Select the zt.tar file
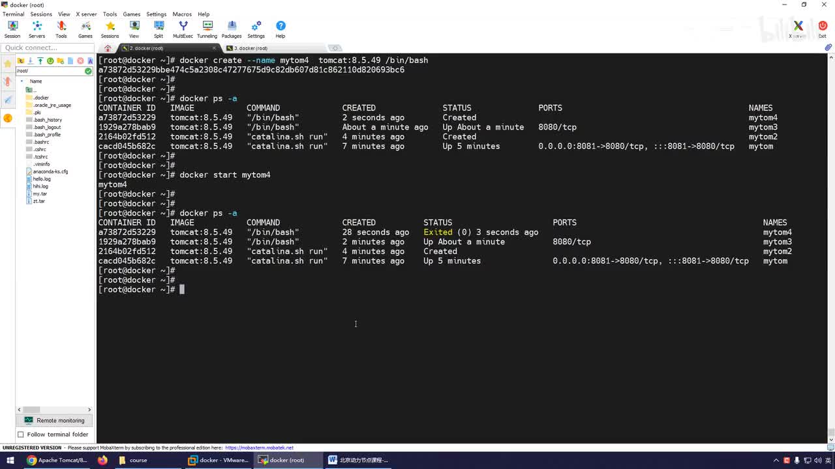Image resolution: width=835 pixels, height=469 pixels. (36, 201)
